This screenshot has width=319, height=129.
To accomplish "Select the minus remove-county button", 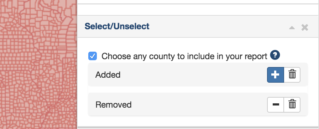I will pyautogui.click(x=276, y=104).
